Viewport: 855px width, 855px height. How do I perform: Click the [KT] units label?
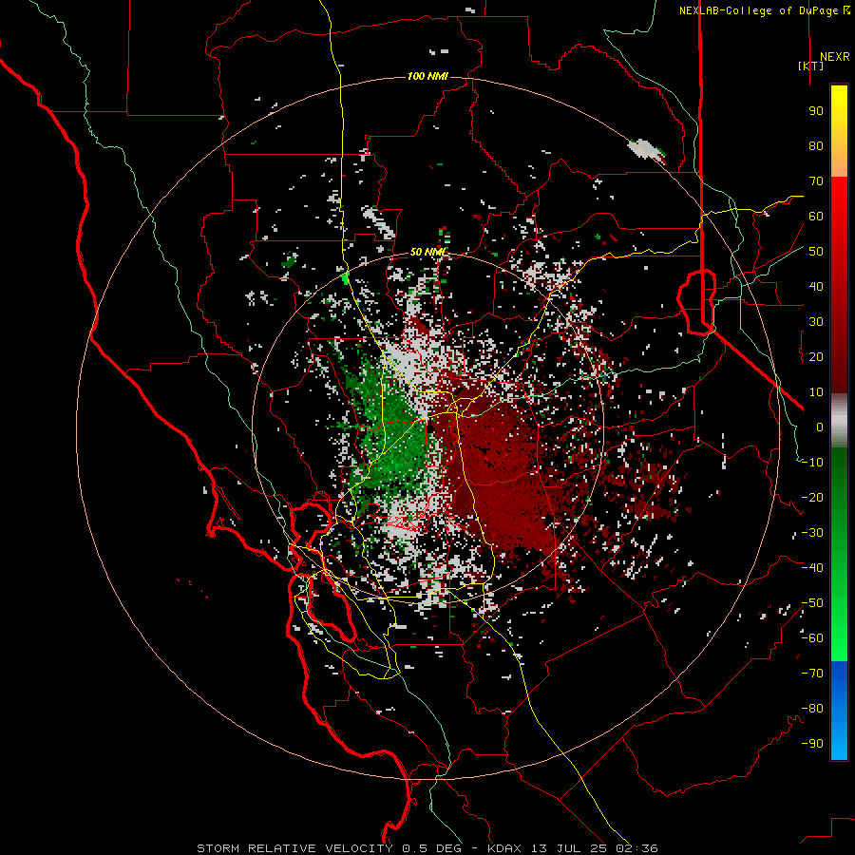pyautogui.click(x=811, y=66)
